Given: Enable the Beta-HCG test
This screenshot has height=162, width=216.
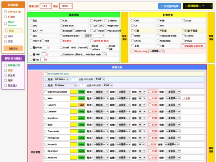Looking at the screenshot, I should pos(61,26).
